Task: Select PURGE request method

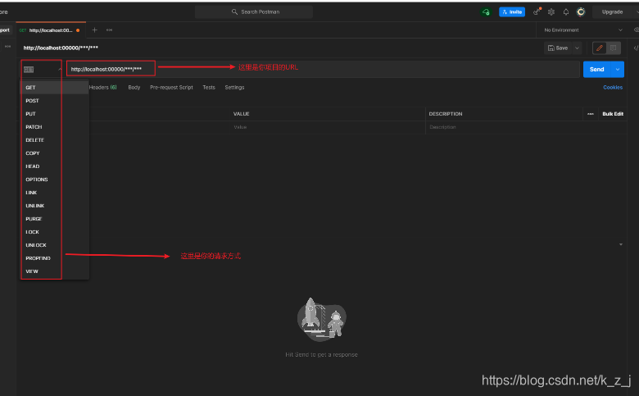Action: [x=54, y=219]
